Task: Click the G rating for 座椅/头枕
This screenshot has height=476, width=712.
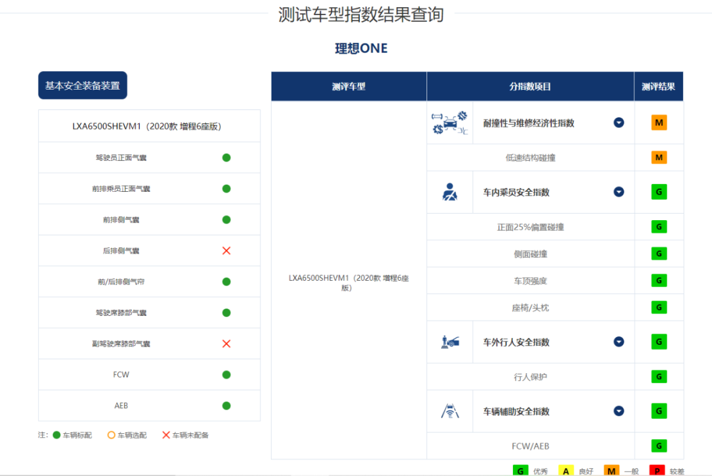Action: (659, 307)
